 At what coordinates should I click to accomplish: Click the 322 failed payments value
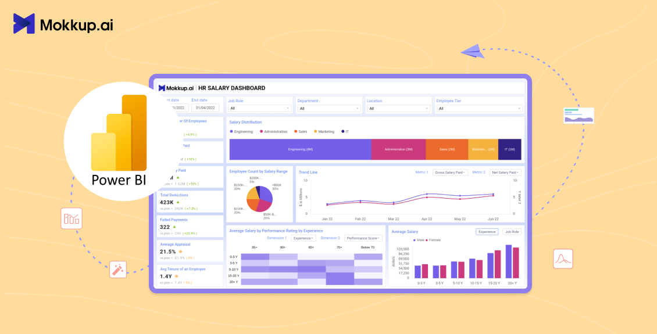coord(165,227)
